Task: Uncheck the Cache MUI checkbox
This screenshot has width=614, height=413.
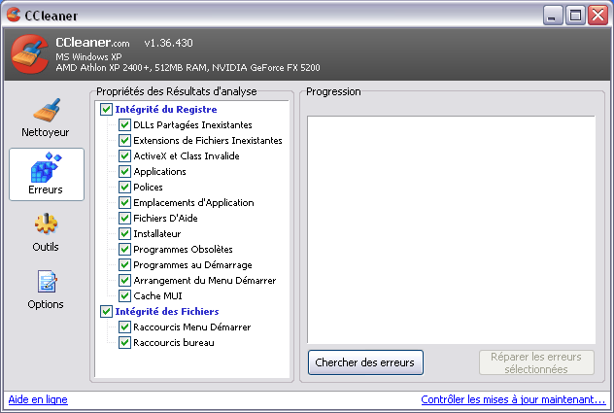Action: point(124,295)
